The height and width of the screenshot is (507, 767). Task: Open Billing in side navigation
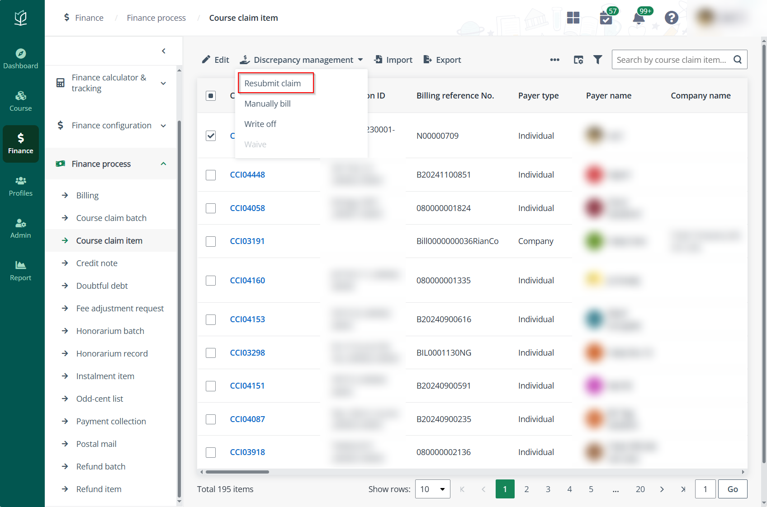coord(87,195)
